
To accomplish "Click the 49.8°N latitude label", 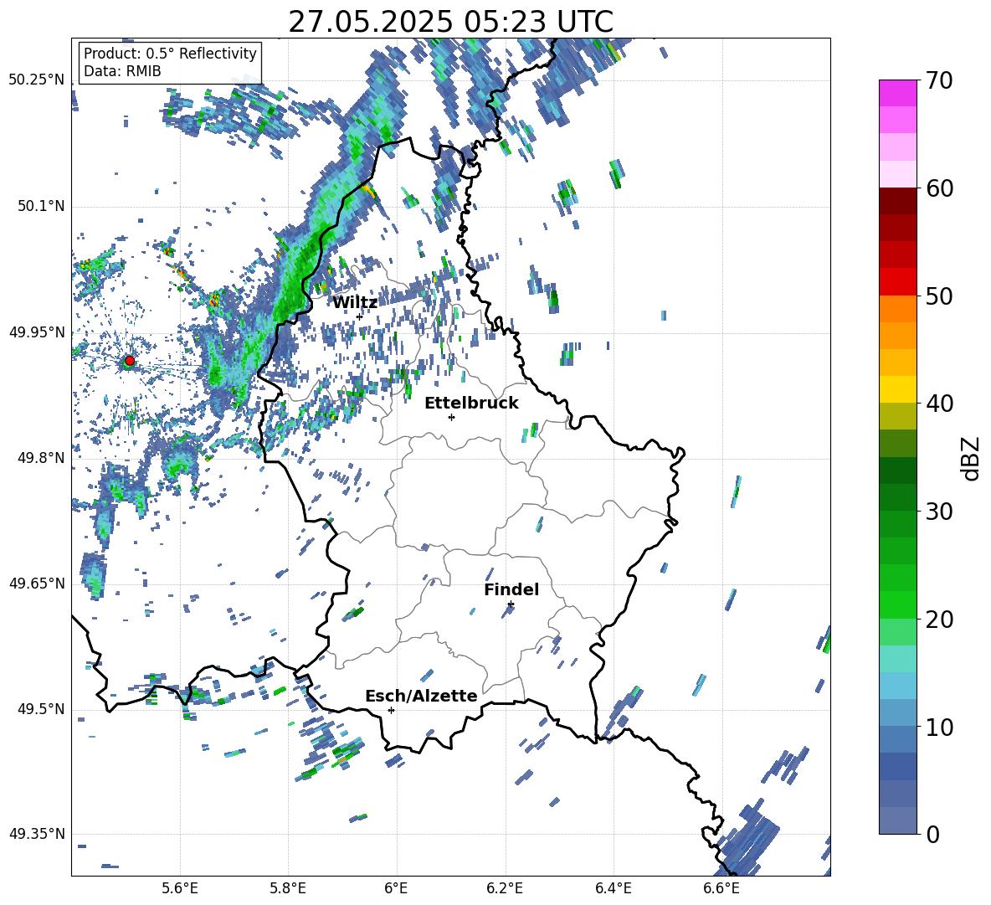I will pyautogui.click(x=41, y=458).
